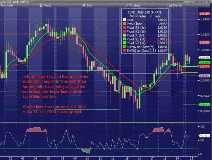Open the Annotate toolbar tab
The image size is (212, 160).
tap(7, 5)
